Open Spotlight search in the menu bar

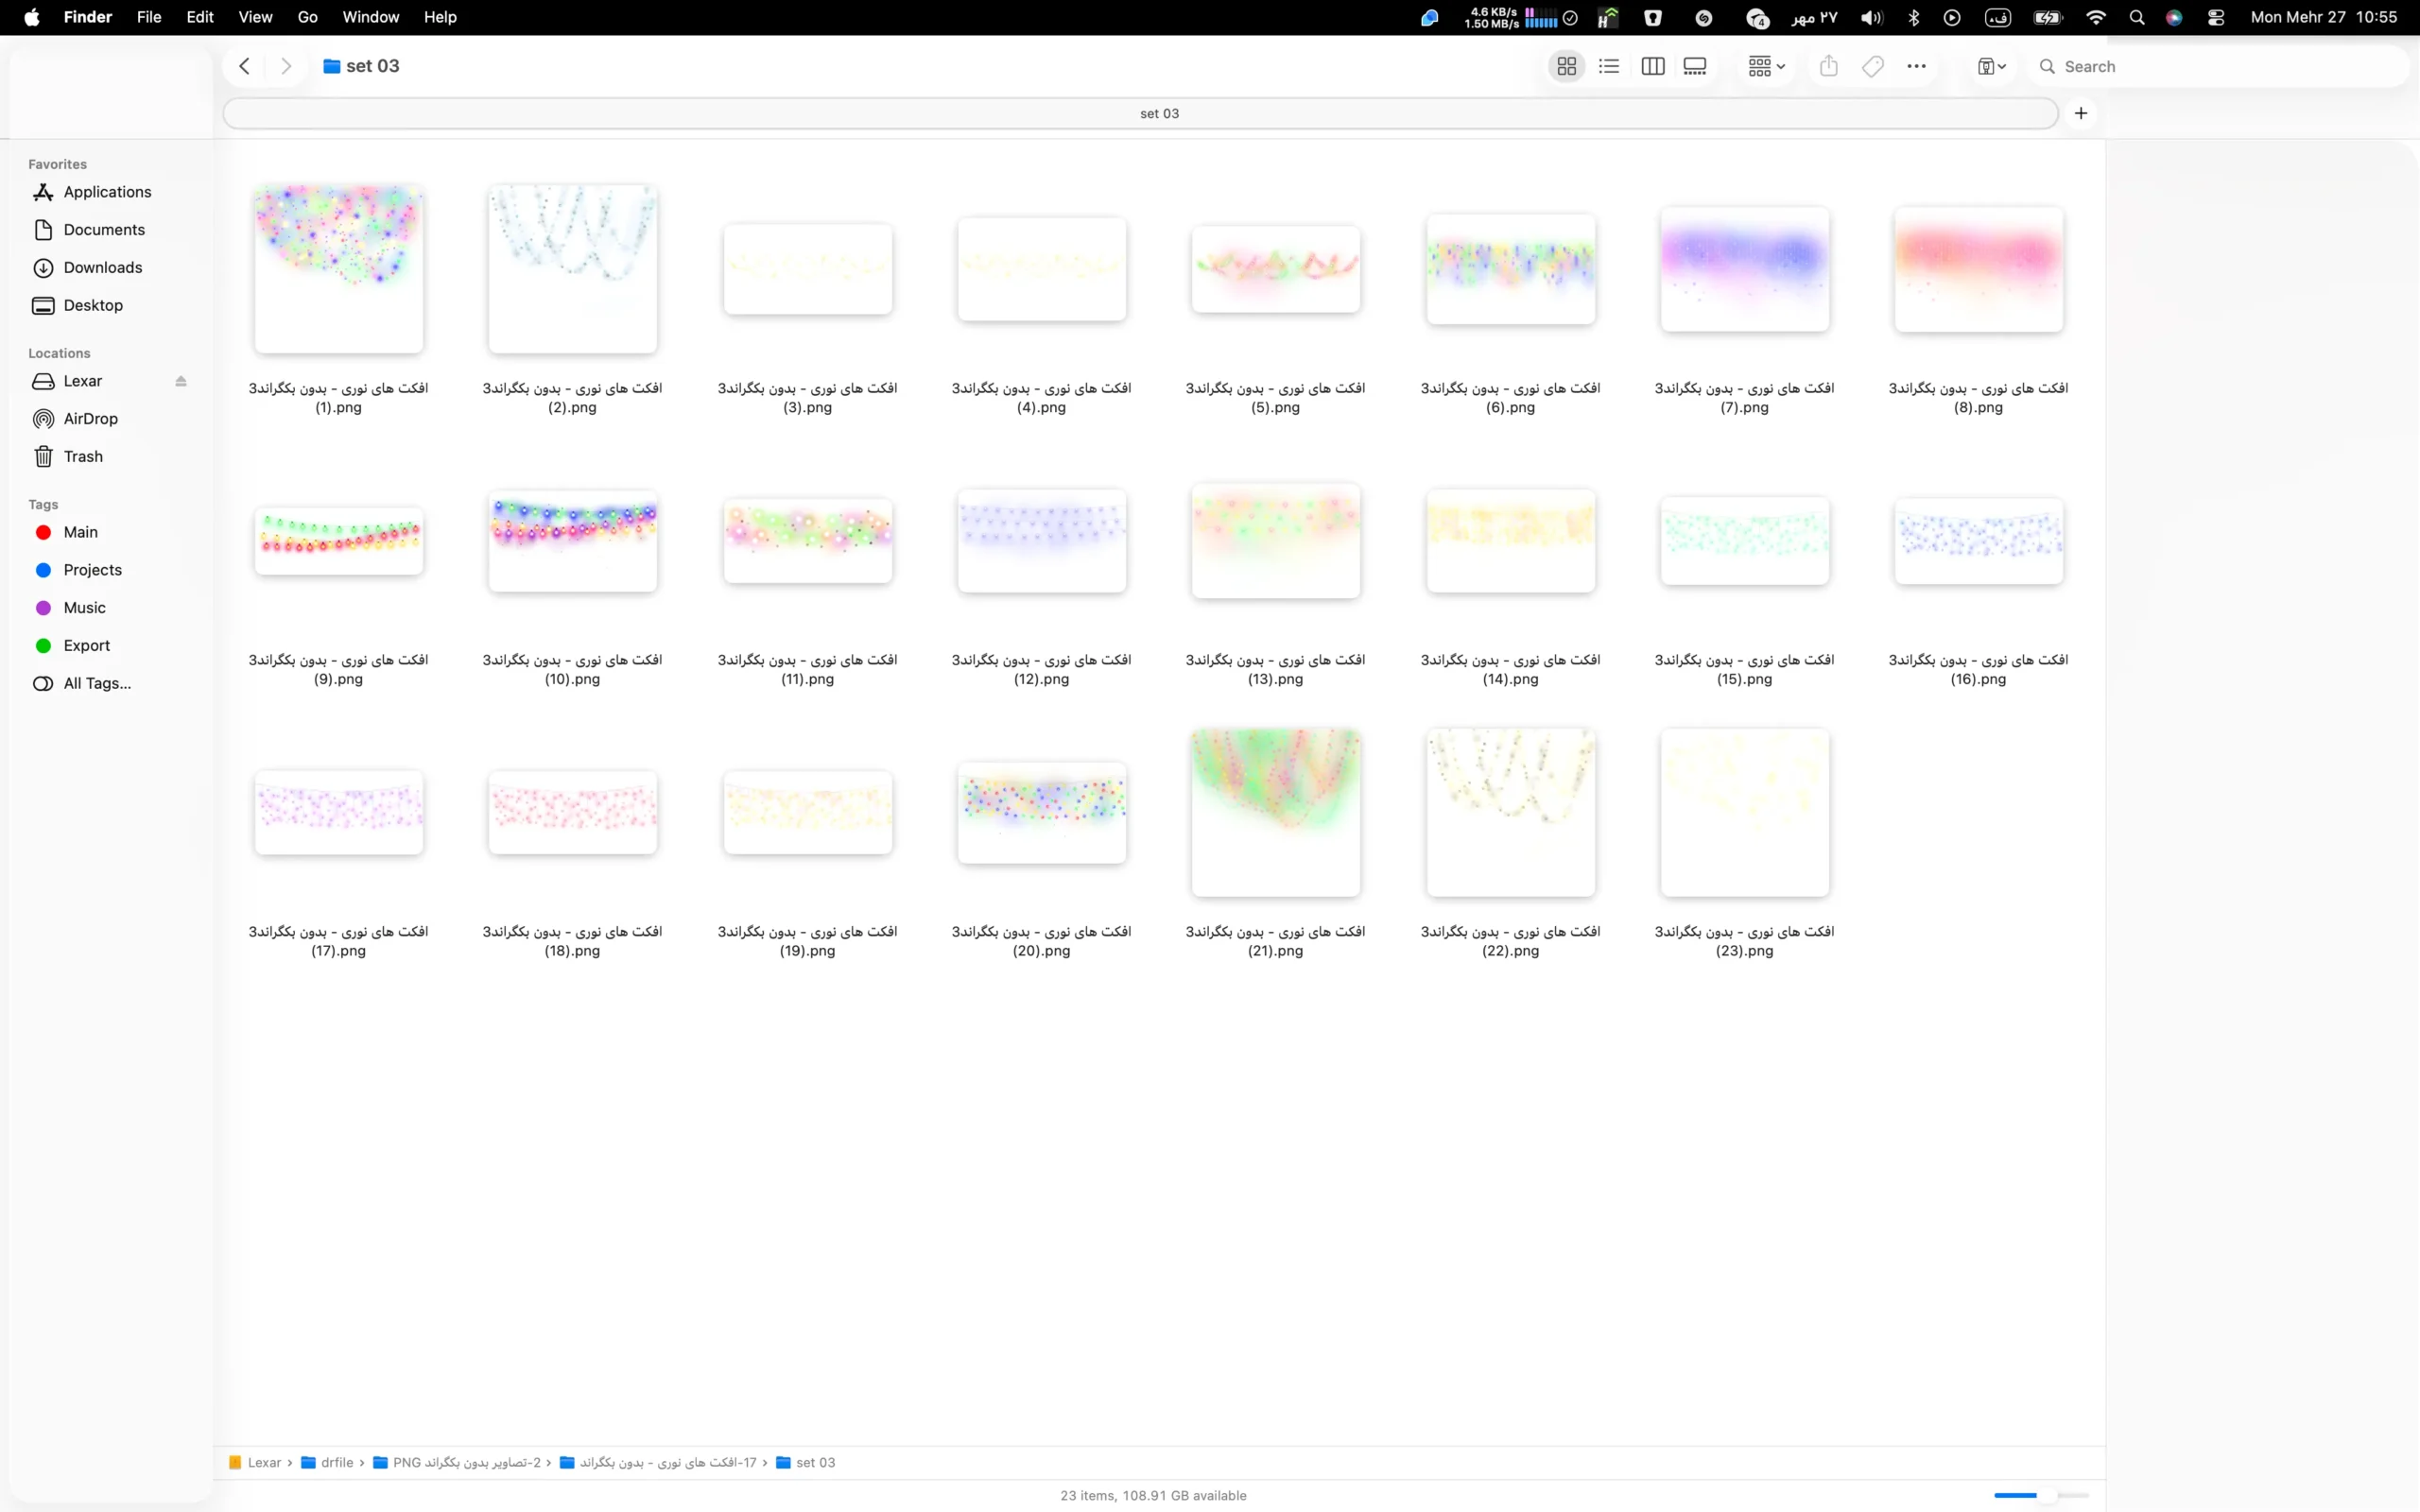pos(2137,17)
